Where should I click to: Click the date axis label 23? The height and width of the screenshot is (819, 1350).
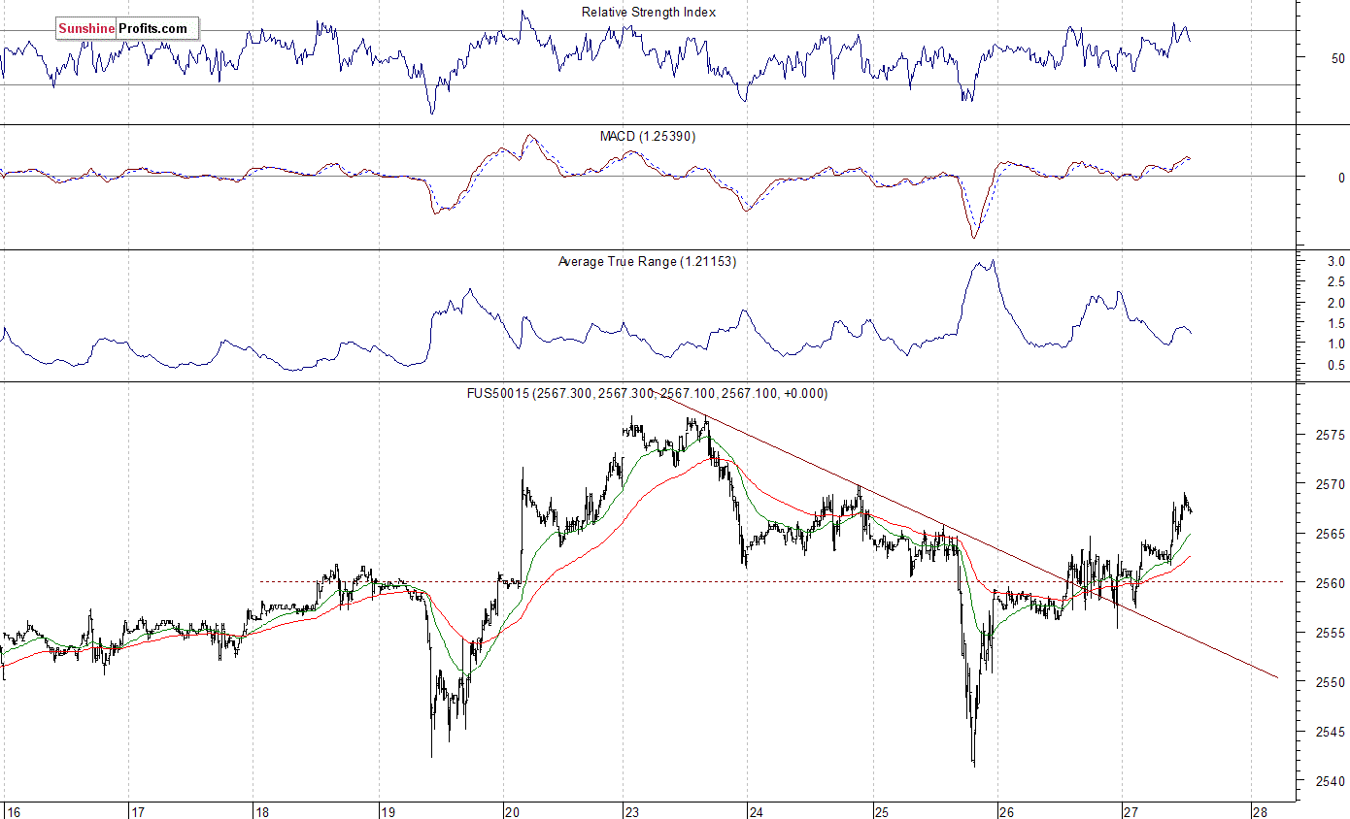633,811
